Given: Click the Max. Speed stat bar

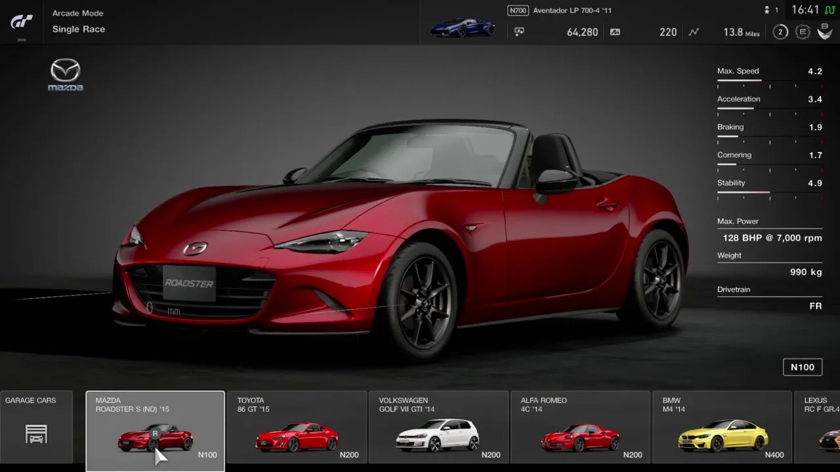Looking at the screenshot, I should 770,81.
